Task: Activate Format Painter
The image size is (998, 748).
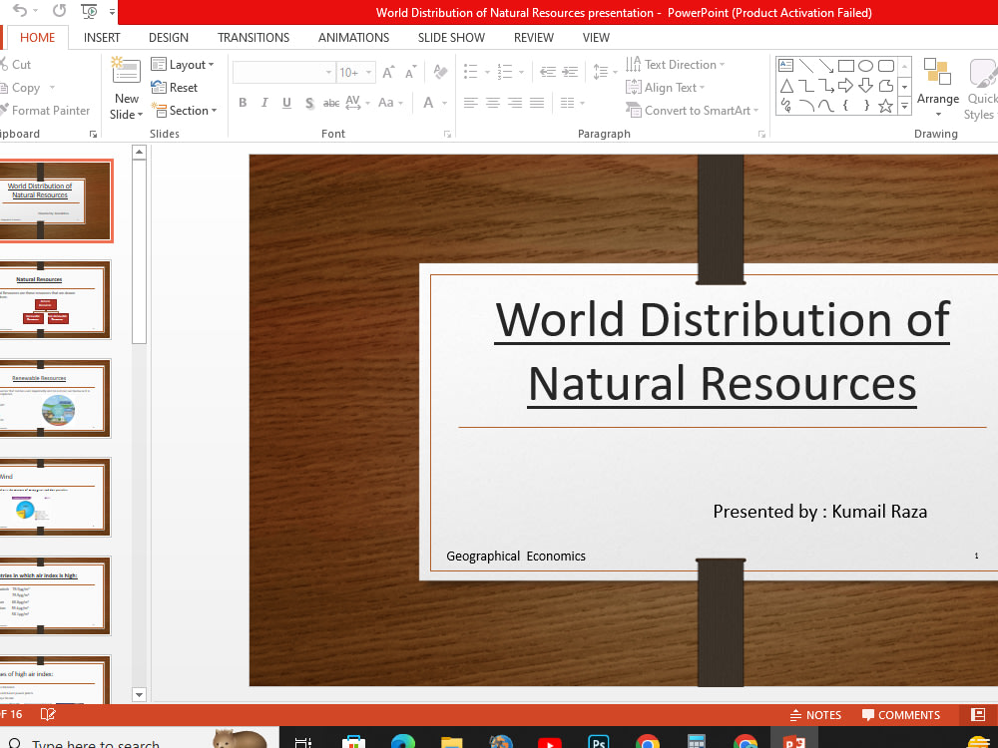Action: (45, 111)
